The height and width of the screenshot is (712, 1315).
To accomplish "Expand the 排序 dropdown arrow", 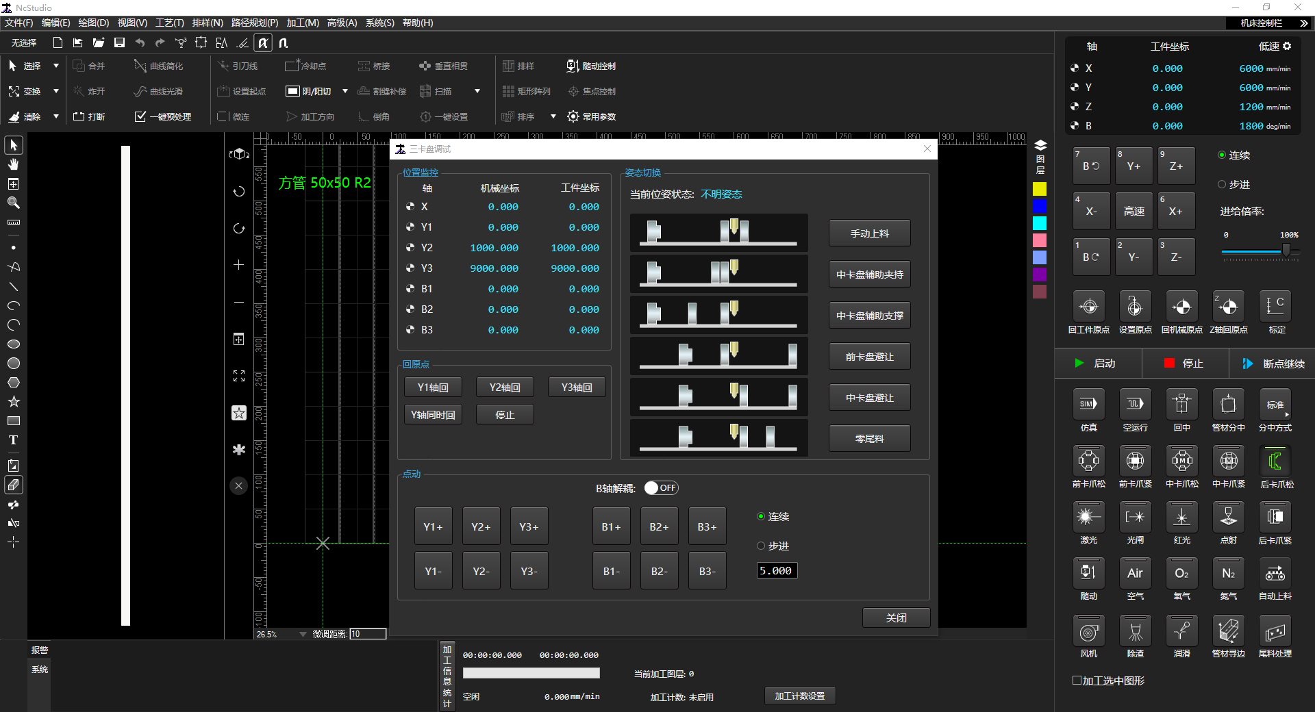I will 553,117.
